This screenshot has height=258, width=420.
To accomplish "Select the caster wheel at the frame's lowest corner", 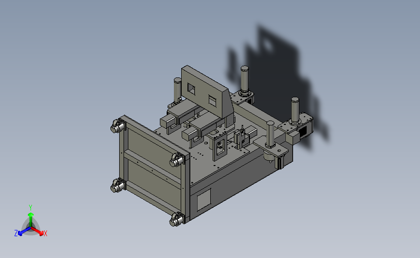I will pyautogui.click(x=177, y=219).
